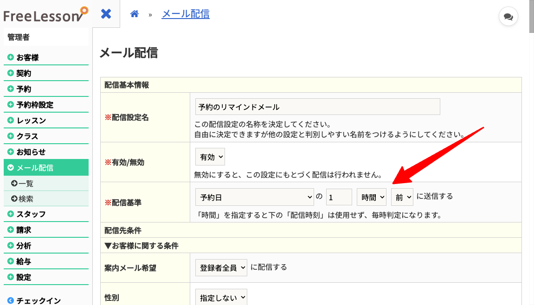Go to home via house icon

tap(135, 14)
